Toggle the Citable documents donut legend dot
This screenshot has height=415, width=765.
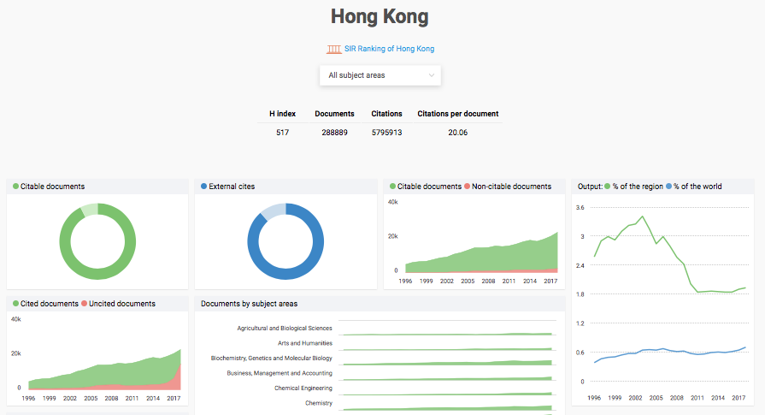pyautogui.click(x=15, y=187)
